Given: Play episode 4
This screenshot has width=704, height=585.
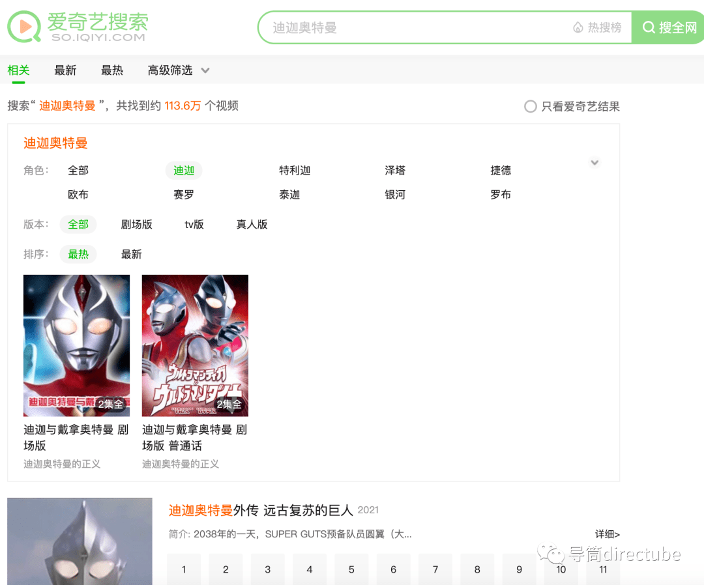Looking at the screenshot, I should click(x=310, y=569).
